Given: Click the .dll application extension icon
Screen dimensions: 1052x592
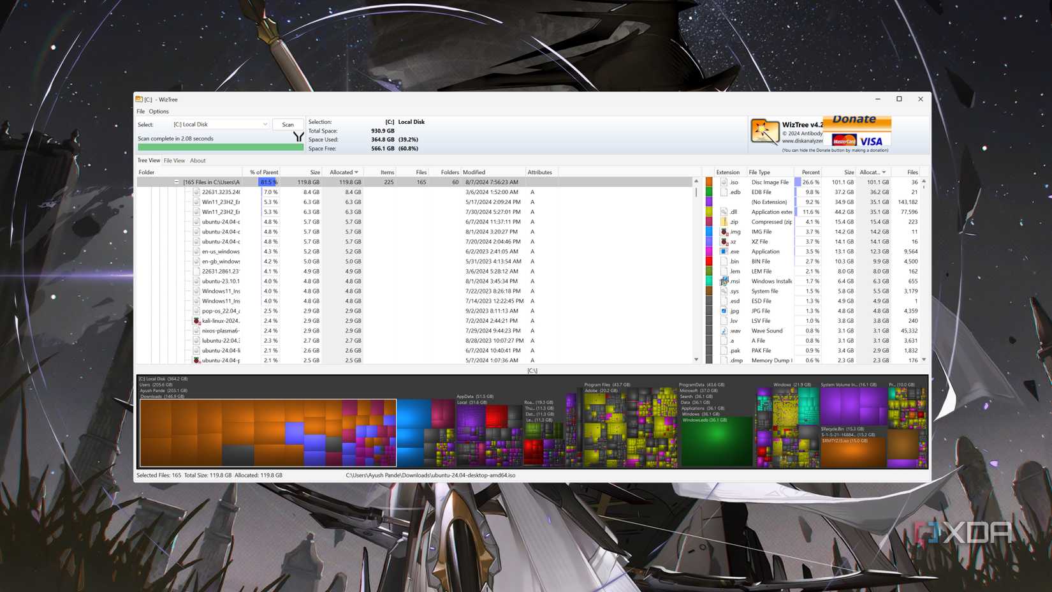Looking at the screenshot, I should pos(724,212).
